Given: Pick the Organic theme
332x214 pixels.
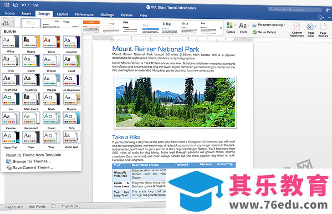Looking at the screenshot, I should pyautogui.click(x=71, y=99).
